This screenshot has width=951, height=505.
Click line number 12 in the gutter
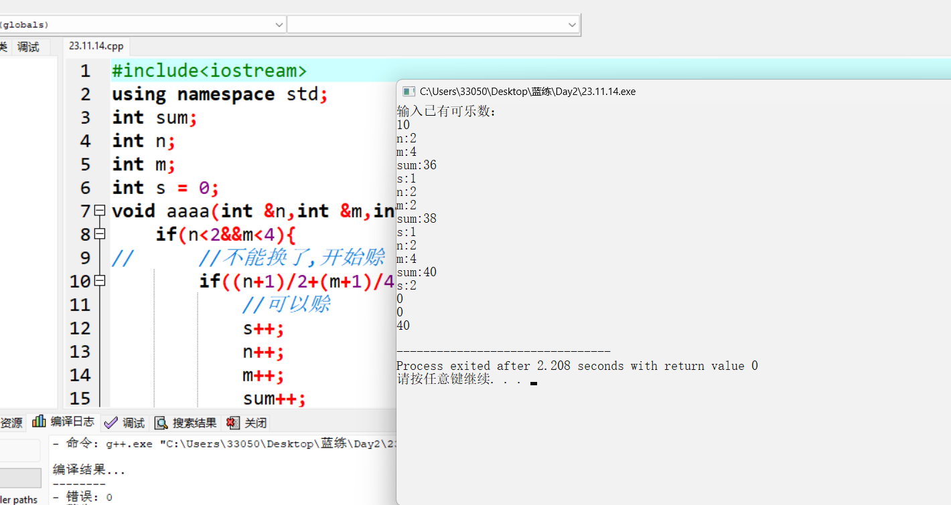click(80, 328)
